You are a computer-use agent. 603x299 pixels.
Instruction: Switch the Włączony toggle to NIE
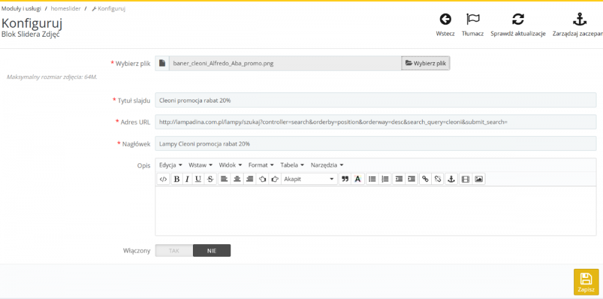pyautogui.click(x=212, y=250)
